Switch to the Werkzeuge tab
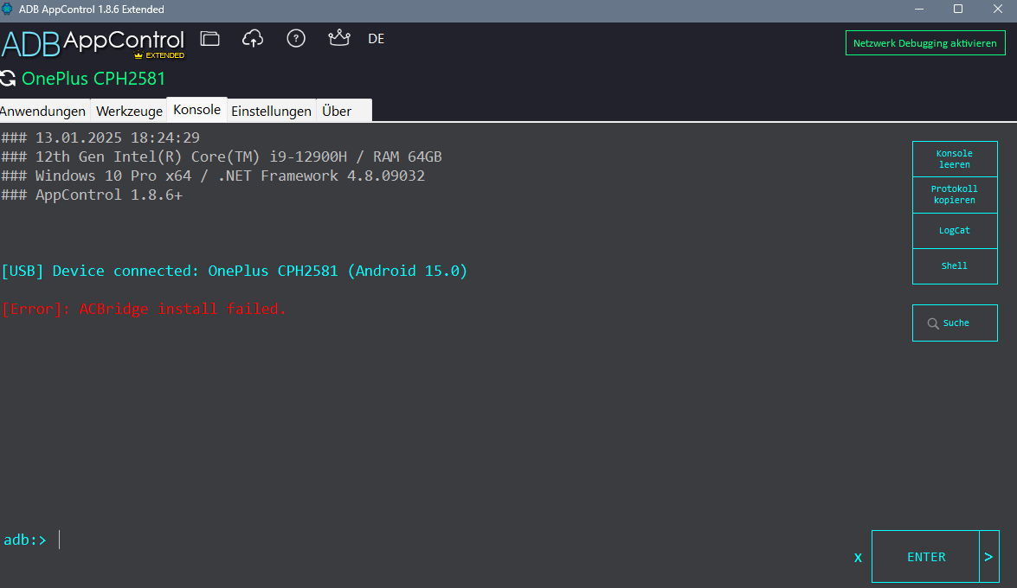The height and width of the screenshot is (588, 1017). pos(129,111)
